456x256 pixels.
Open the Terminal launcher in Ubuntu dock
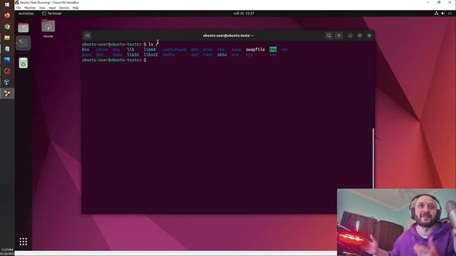click(x=24, y=43)
